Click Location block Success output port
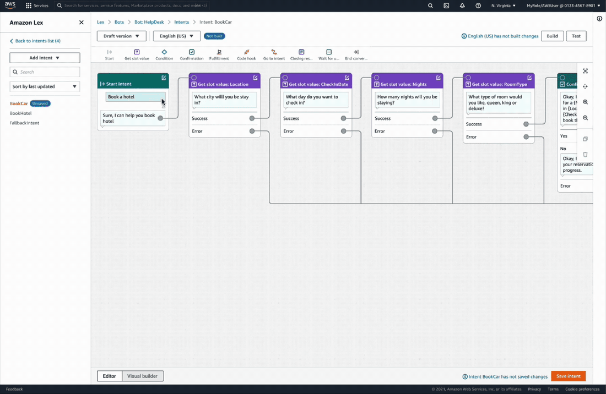 [252, 118]
